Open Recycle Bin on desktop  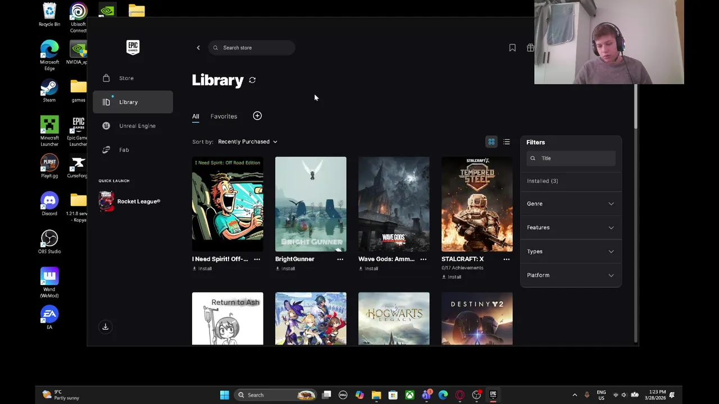click(49, 15)
